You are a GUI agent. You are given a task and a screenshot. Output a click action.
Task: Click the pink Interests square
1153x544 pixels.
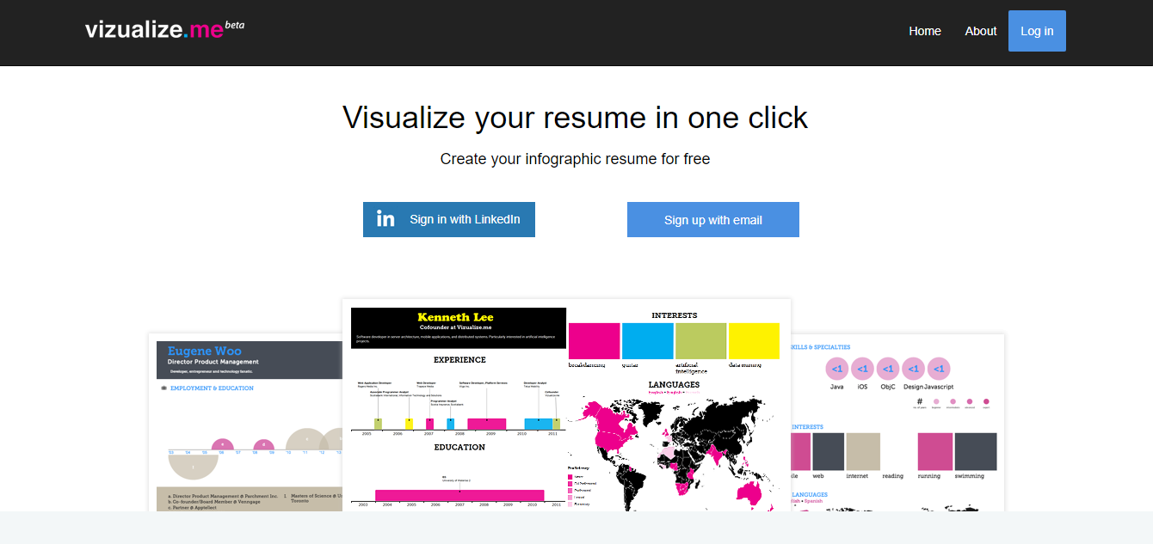tap(594, 340)
